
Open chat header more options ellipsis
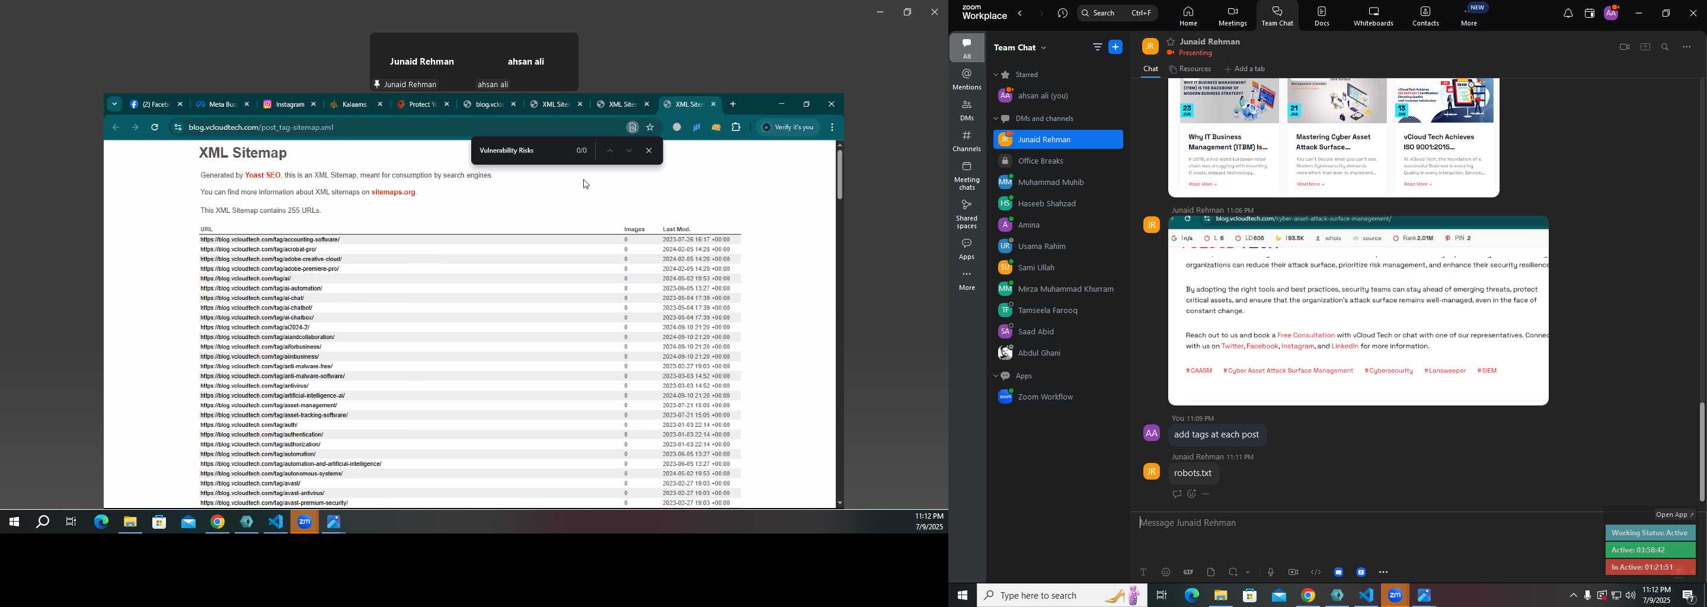1687,47
